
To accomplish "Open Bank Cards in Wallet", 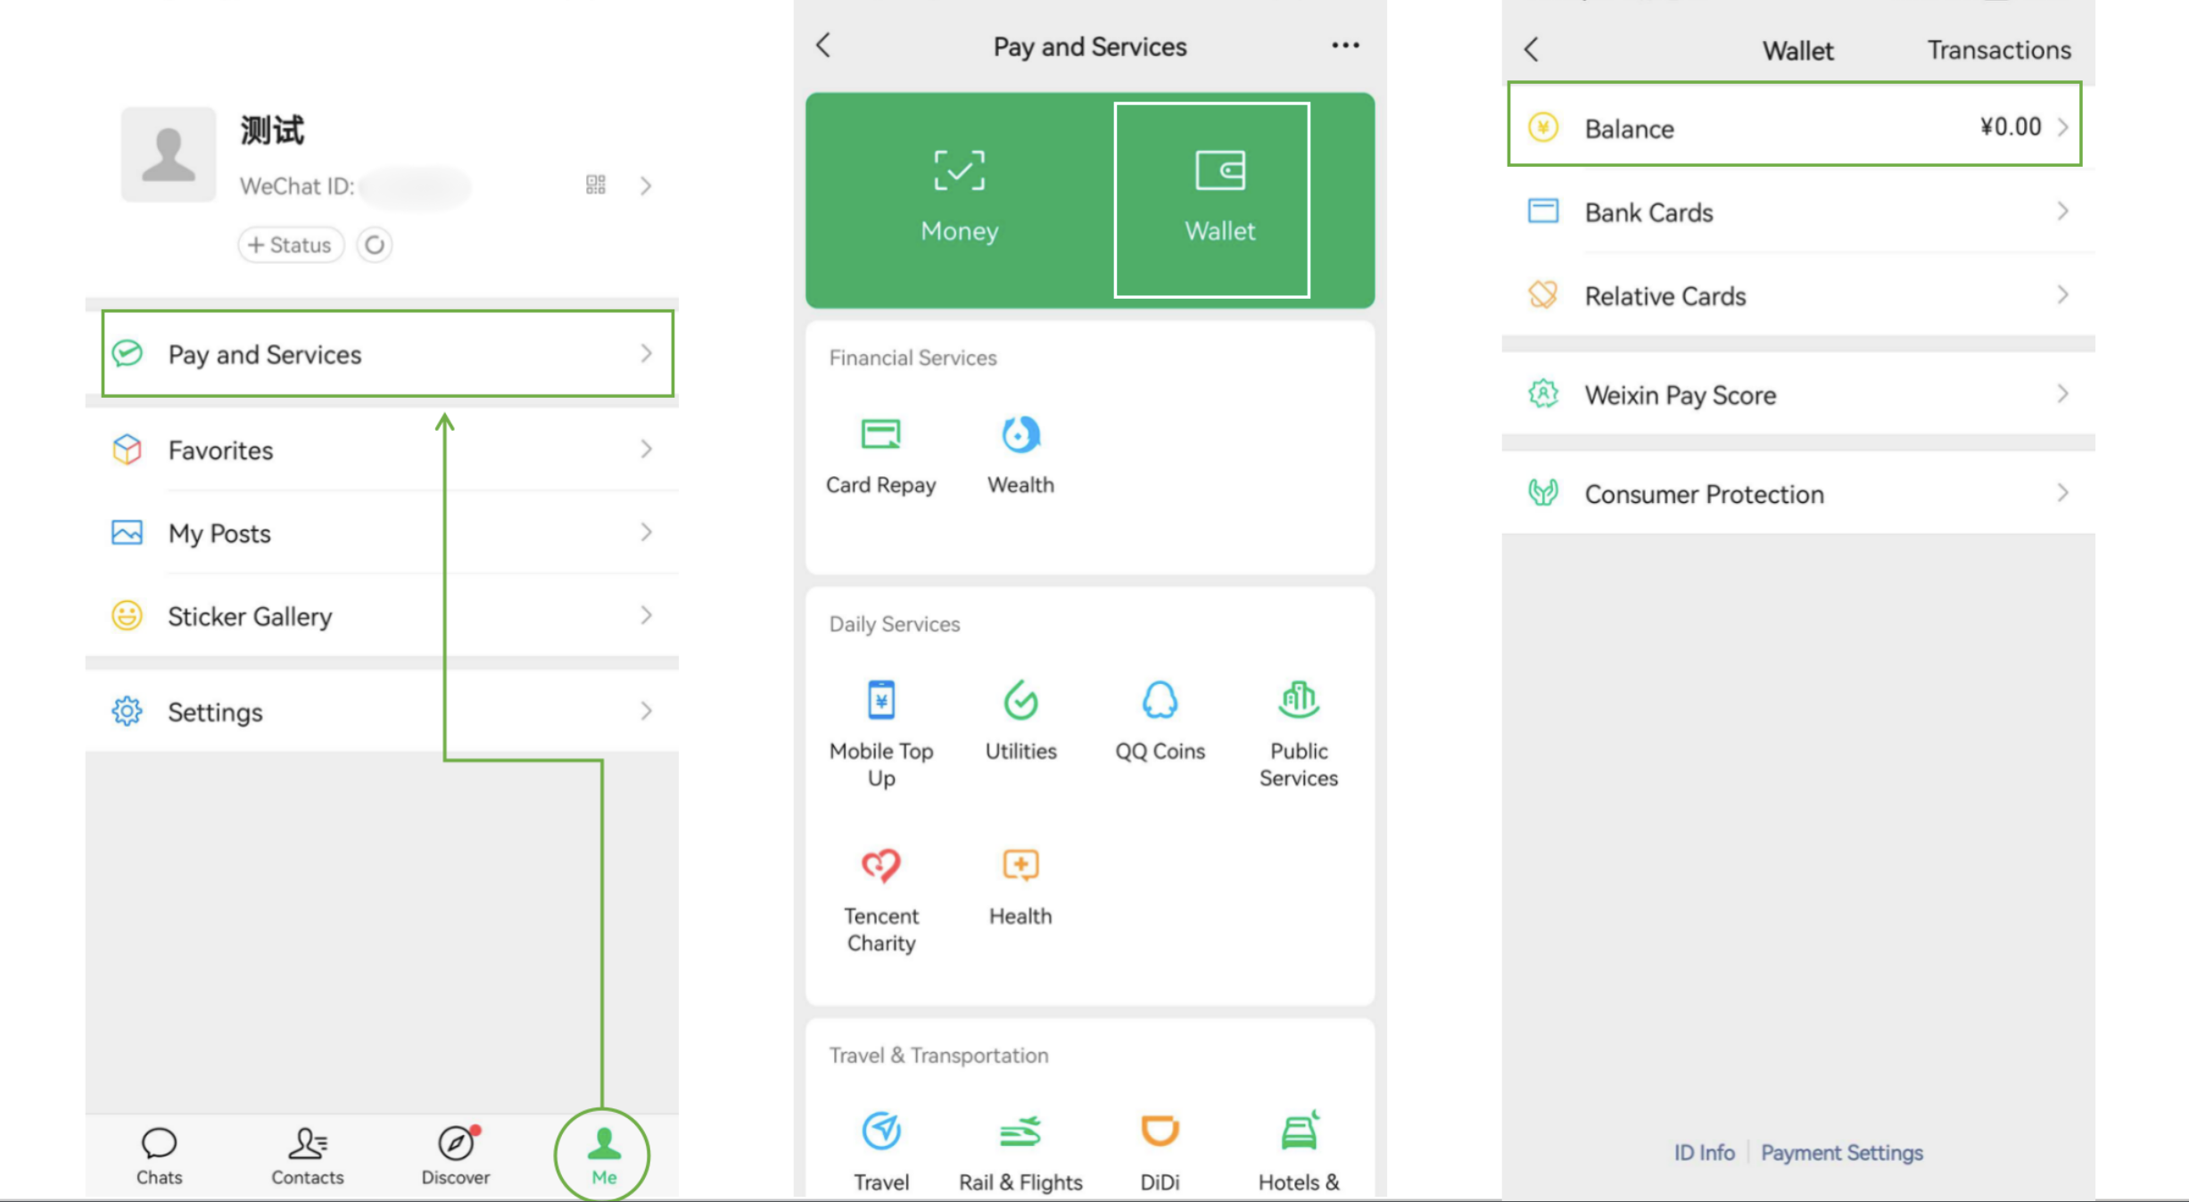I will pyautogui.click(x=1798, y=211).
